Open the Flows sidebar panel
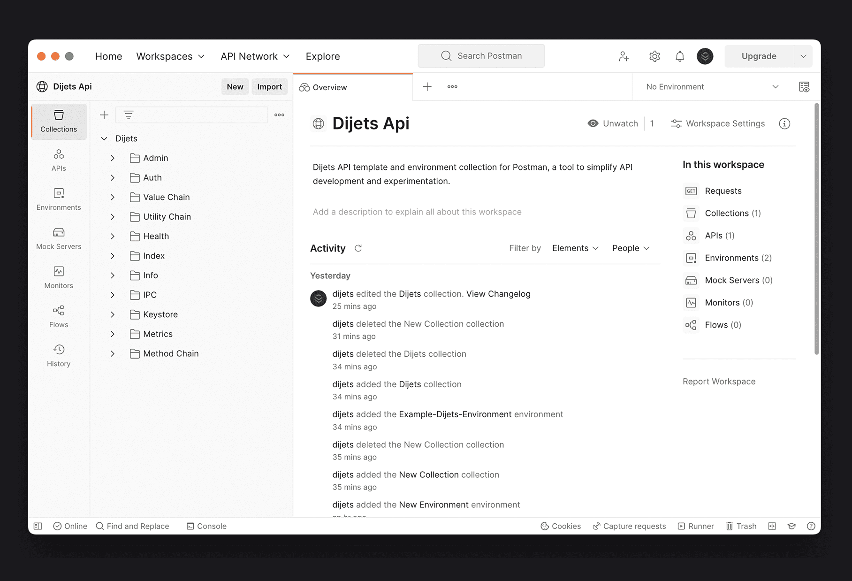The image size is (852, 581). 59,316
